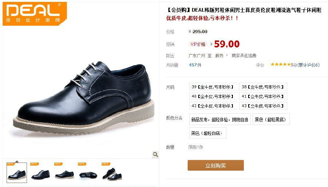Choose size 40 option
Screen dimensions: 328x187
pyautogui.click(x=213, y=96)
